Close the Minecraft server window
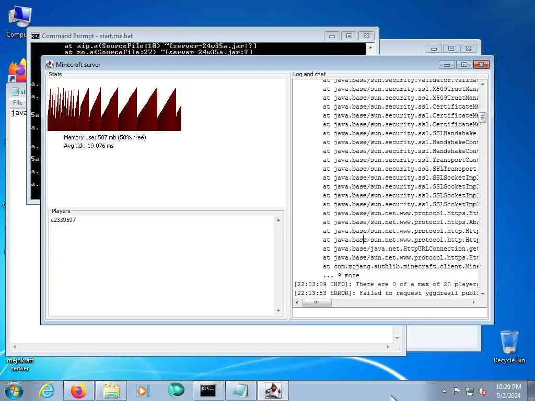The width and height of the screenshot is (535, 401). pos(481,64)
